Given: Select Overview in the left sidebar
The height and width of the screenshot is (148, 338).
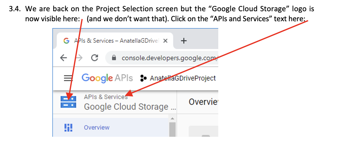Looking at the screenshot, I should [97, 127].
